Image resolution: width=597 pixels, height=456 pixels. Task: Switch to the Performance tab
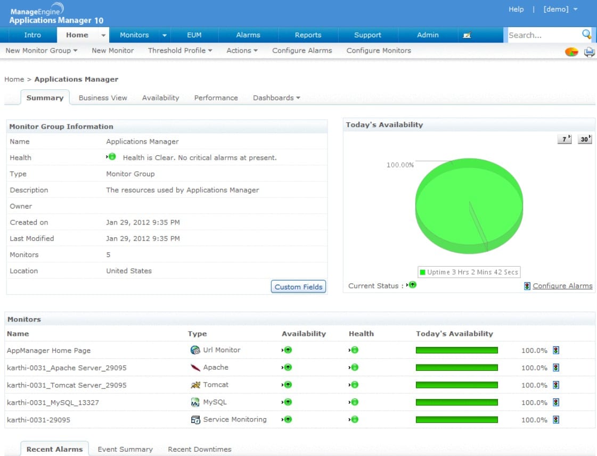pos(216,98)
